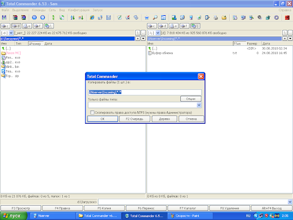Launch the Paint brush toolbar icon
Image resolution: width=293 pixels, height=220 pixels.
click(128, 17)
